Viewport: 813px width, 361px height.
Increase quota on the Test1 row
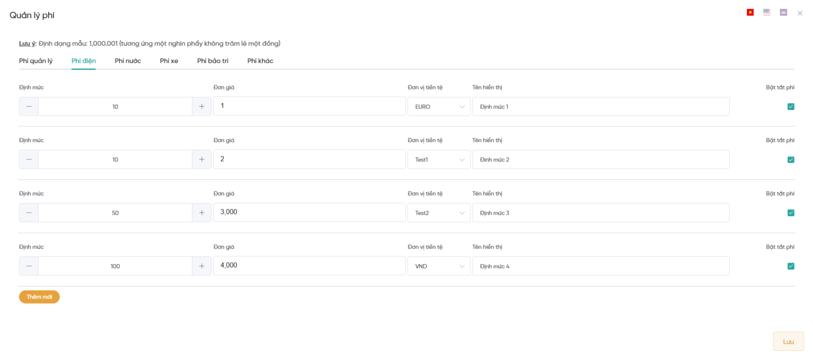[x=202, y=159]
